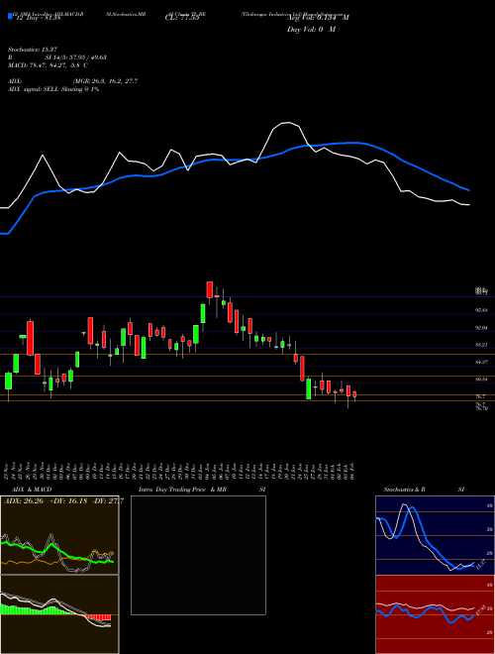Click the tall red candle at the price peak
This screenshot has width=495, height=654.
tap(210, 289)
